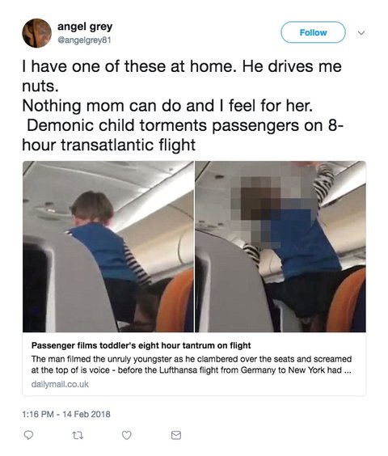Click the '14 Feb 2018' date

click(x=86, y=414)
